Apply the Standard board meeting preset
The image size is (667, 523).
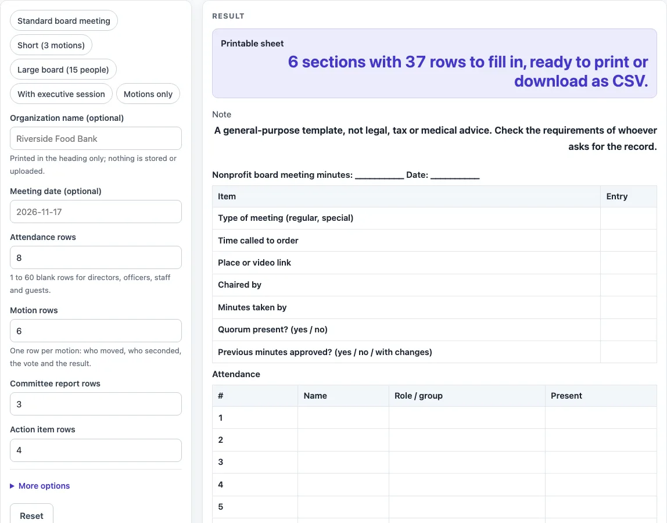pyautogui.click(x=64, y=21)
